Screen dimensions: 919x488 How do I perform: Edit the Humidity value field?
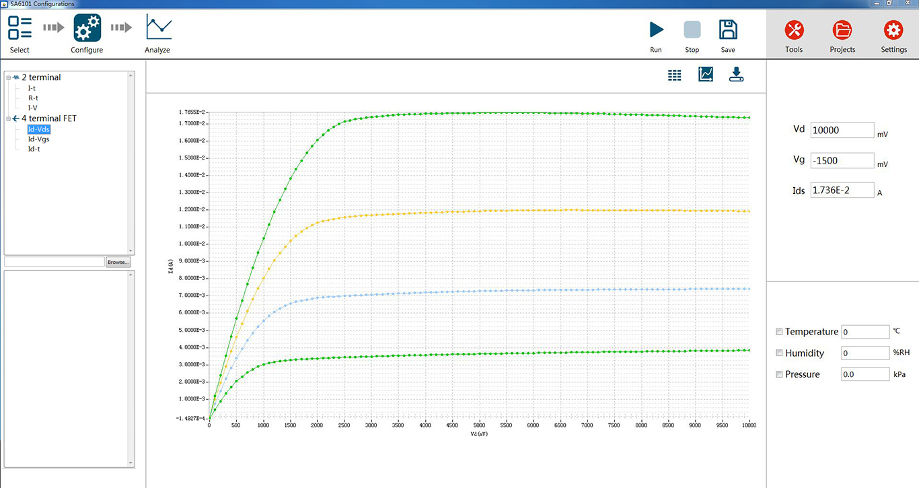click(865, 353)
